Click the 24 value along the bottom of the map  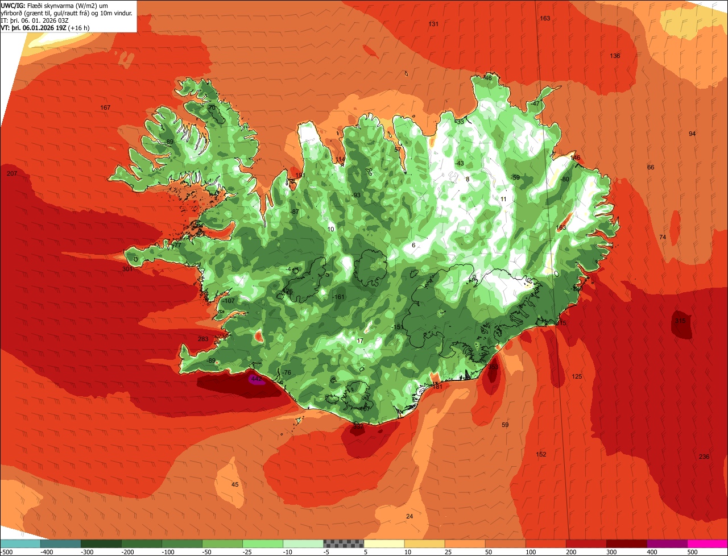(x=409, y=516)
